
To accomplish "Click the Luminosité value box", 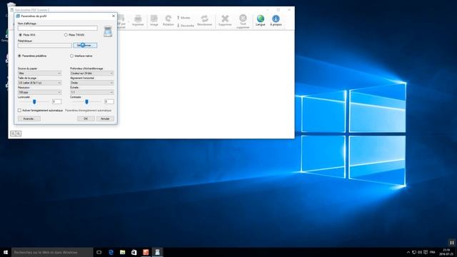I will tap(57, 101).
